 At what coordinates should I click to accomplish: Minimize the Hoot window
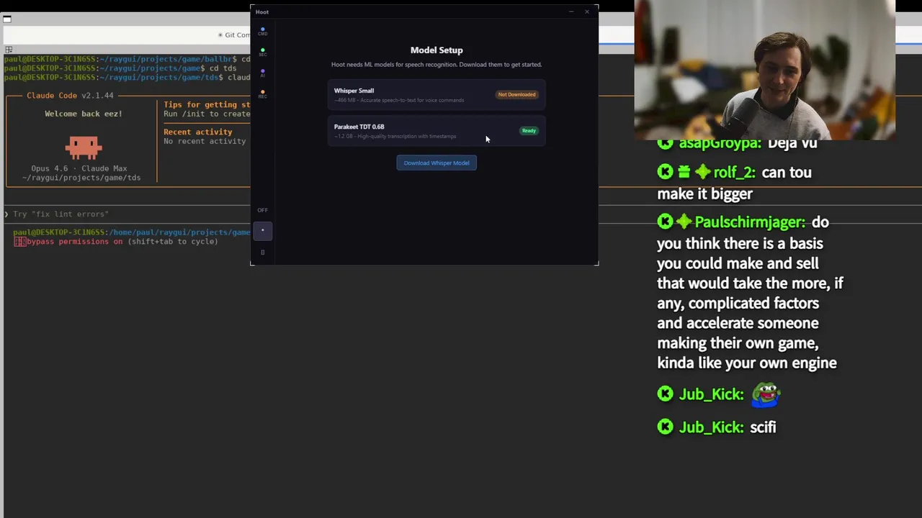coord(570,12)
